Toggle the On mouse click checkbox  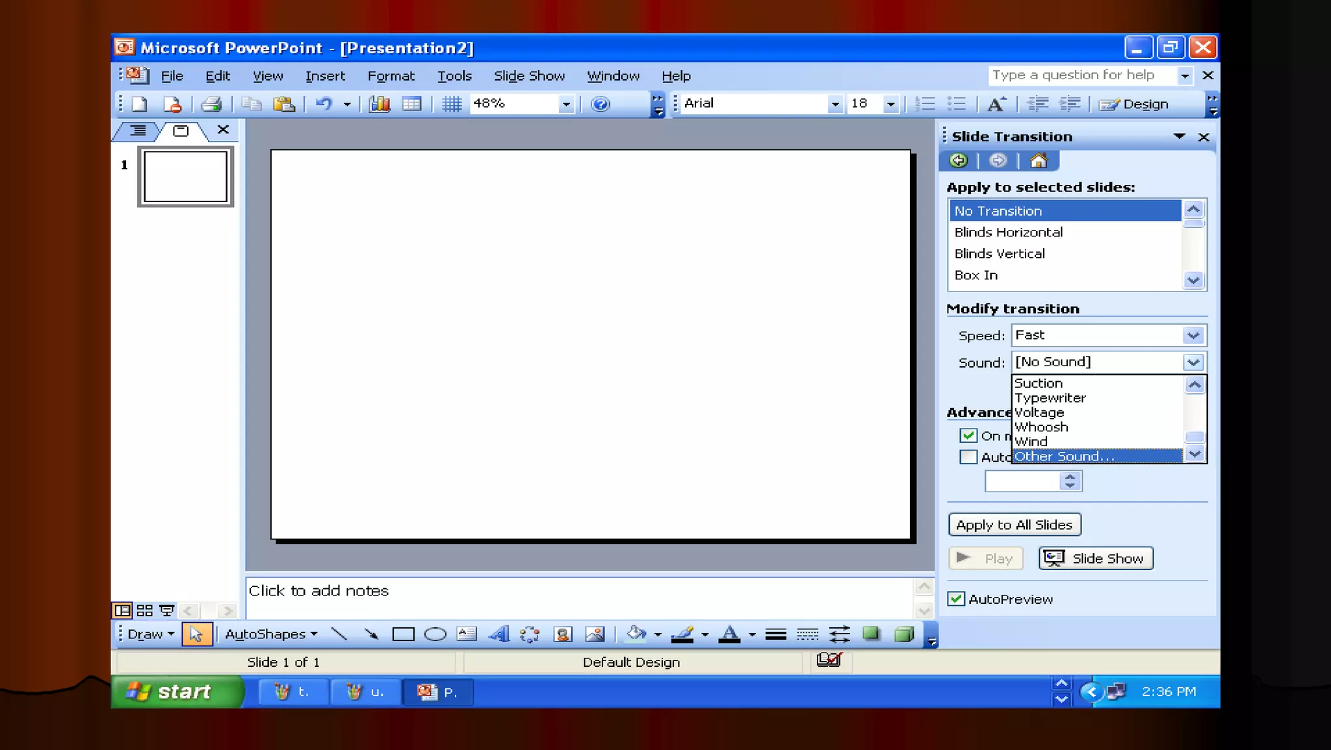(x=968, y=436)
